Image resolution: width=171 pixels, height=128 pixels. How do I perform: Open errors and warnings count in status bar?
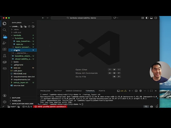[27, 107]
